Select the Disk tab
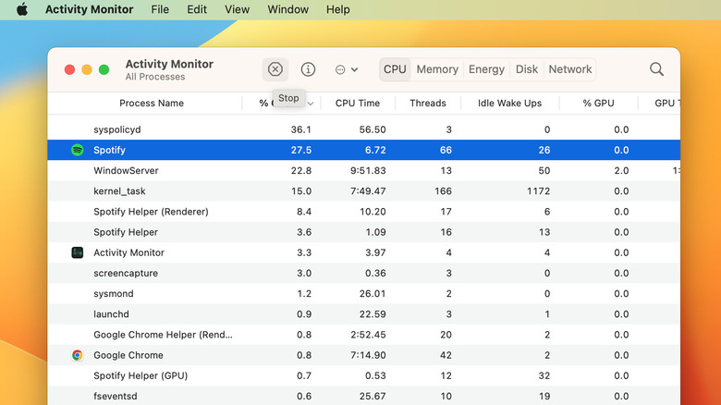Image resolution: width=721 pixels, height=405 pixels. [527, 69]
